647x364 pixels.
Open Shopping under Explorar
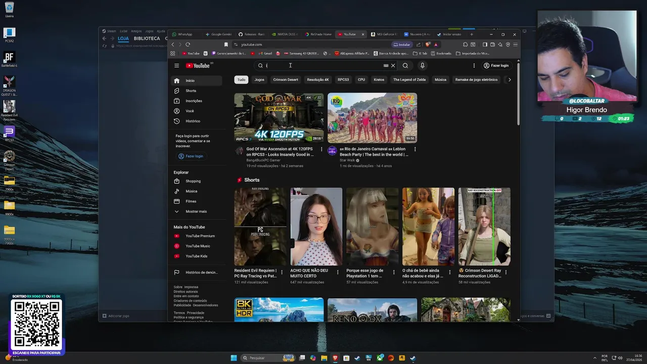(196, 181)
